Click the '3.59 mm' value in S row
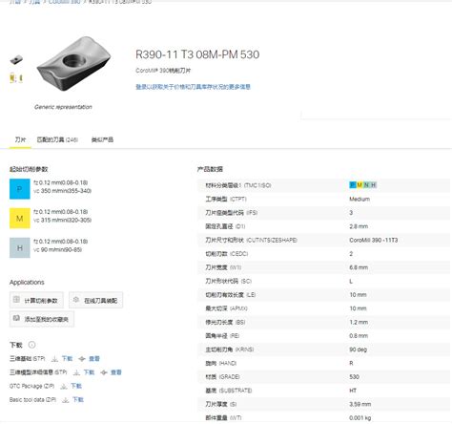This screenshot has height=424, width=452. coord(360,404)
